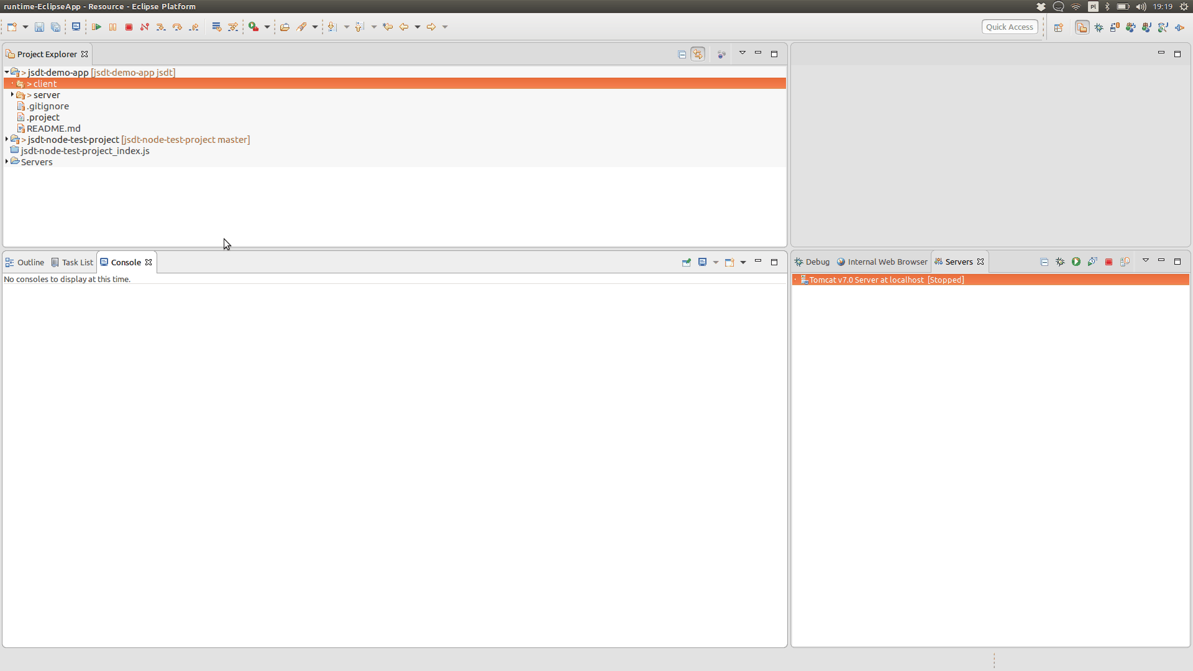Toggle View Menu dropdown in Console
This screenshot has width=1193, height=671.
tap(743, 262)
